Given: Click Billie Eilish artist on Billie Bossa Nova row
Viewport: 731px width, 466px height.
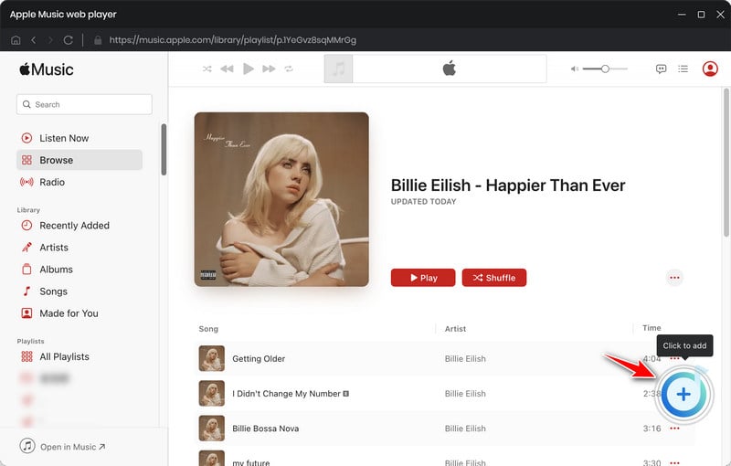Looking at the screenshot, I should [x=465, y=429].
